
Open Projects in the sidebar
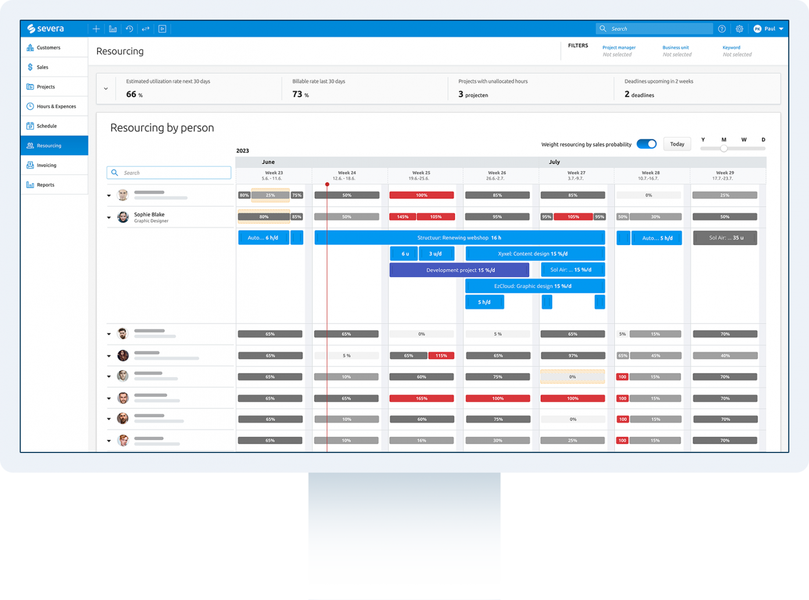pyautogui.click(x=54, y=87)
